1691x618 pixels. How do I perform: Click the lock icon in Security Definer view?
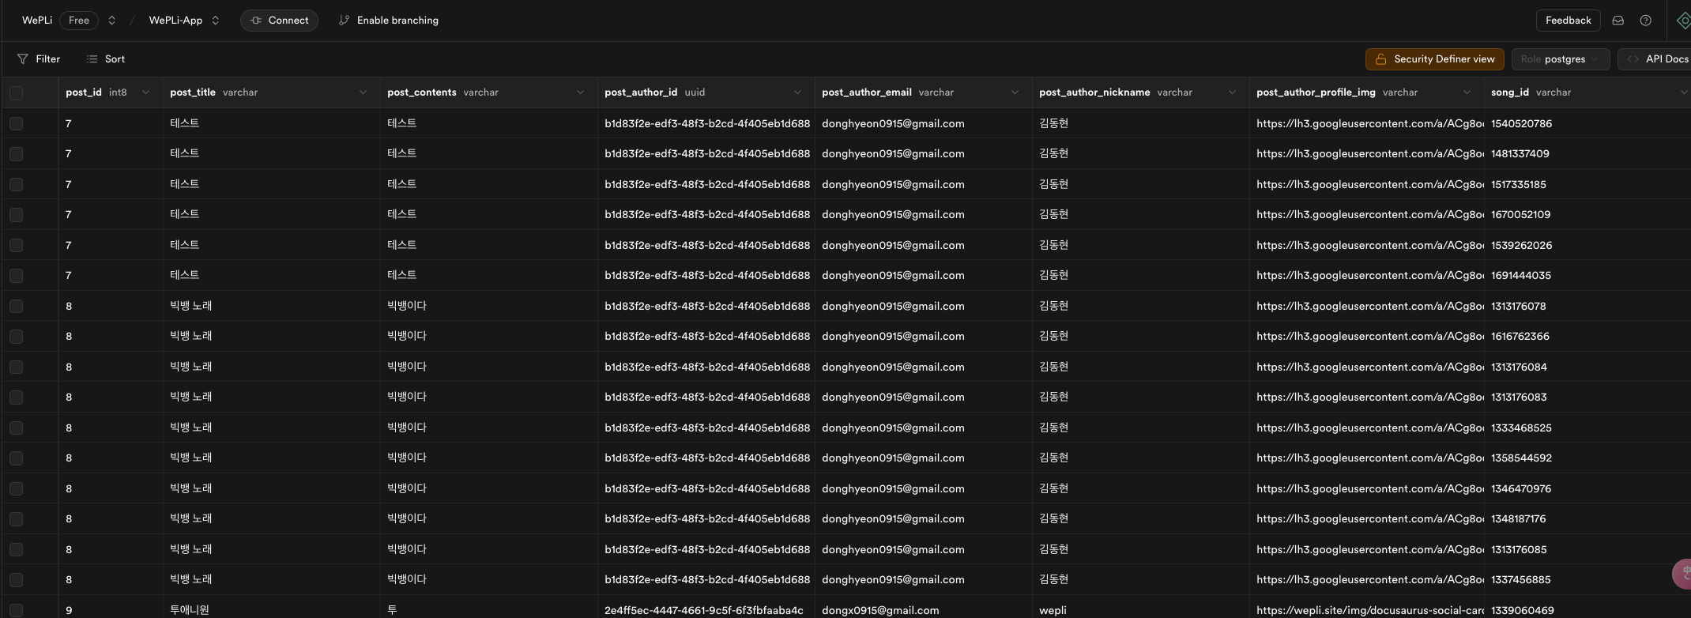tap(1380, 59)
